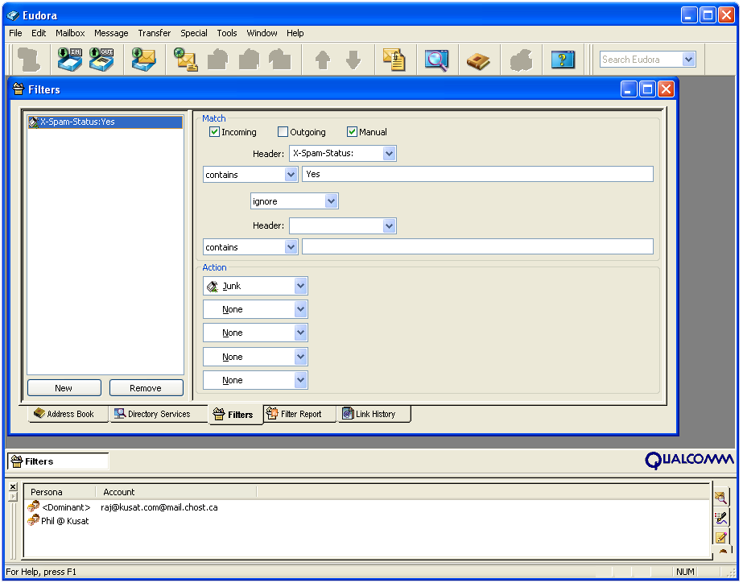
Task: Open the Help menu
Action: [x=295, y=33]
